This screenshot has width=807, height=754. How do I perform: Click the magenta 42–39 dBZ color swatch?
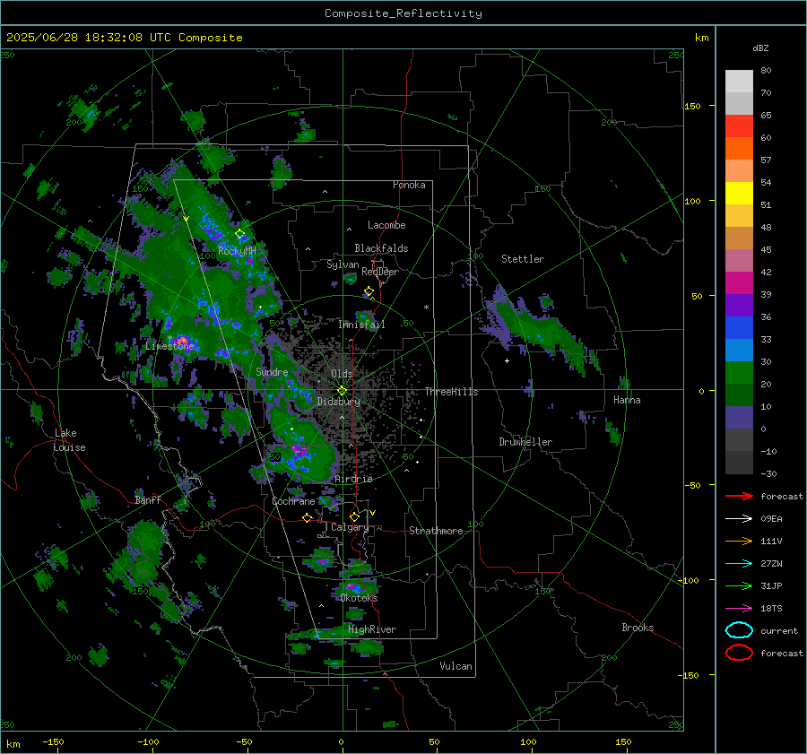coord(739,283)
